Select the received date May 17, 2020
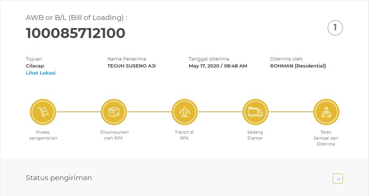369x196 pixels. (204, 66)
